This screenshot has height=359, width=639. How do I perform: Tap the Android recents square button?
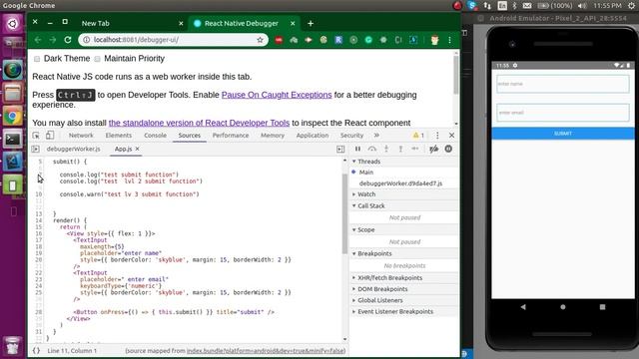[x=602, y=307]
